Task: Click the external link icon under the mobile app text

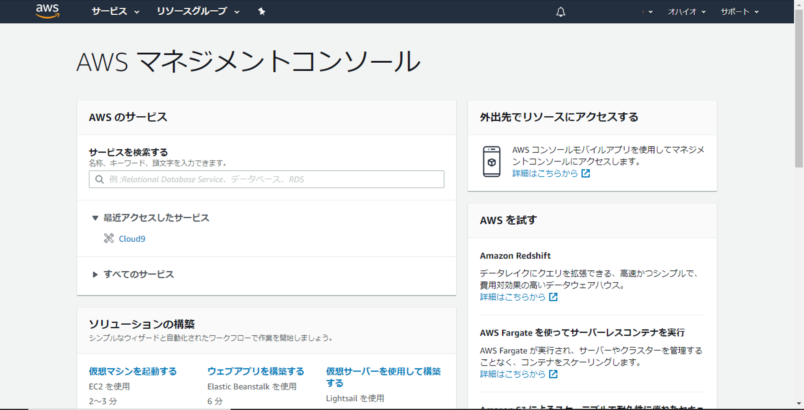Action: (586, 173)
